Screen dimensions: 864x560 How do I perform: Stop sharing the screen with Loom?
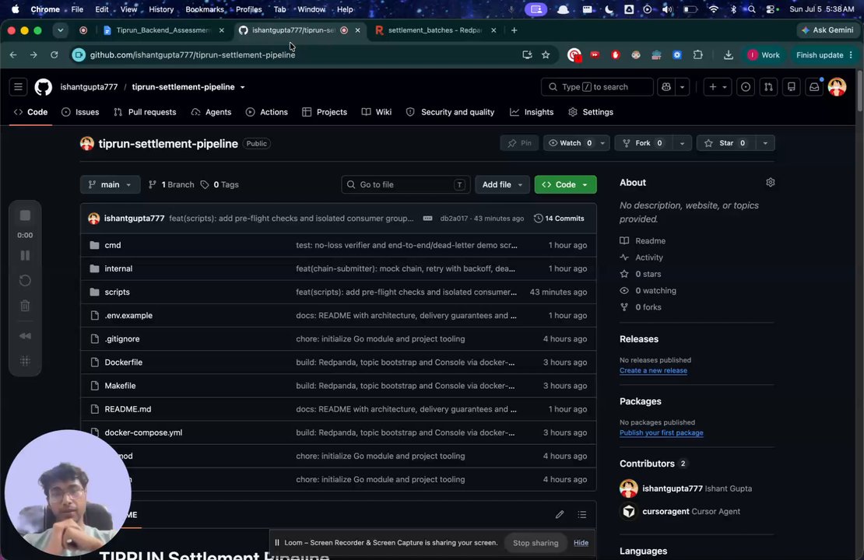pyautogui.click(x=536, y=543)
